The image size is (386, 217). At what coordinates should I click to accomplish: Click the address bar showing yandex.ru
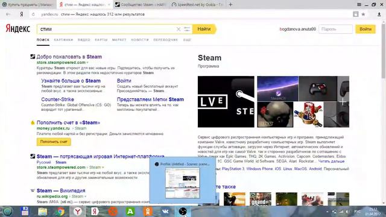194,14
